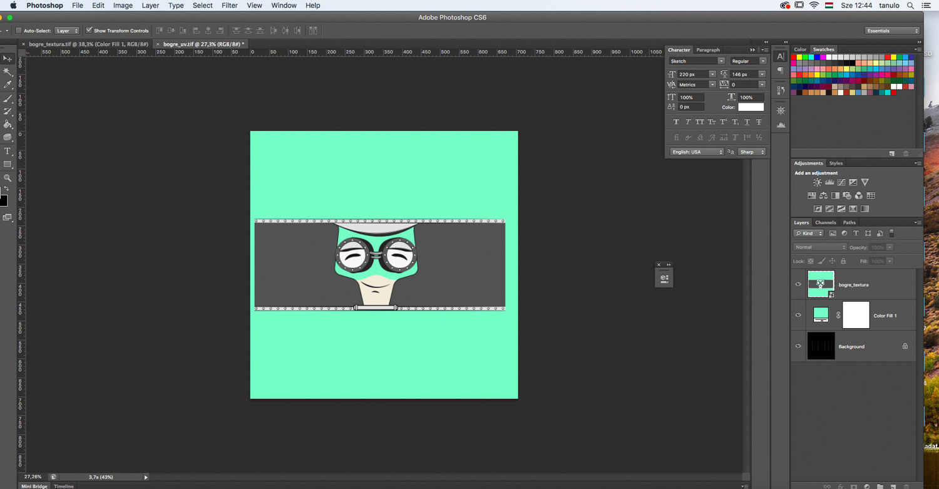Select the Paint Bucket tool

point(8,125)
